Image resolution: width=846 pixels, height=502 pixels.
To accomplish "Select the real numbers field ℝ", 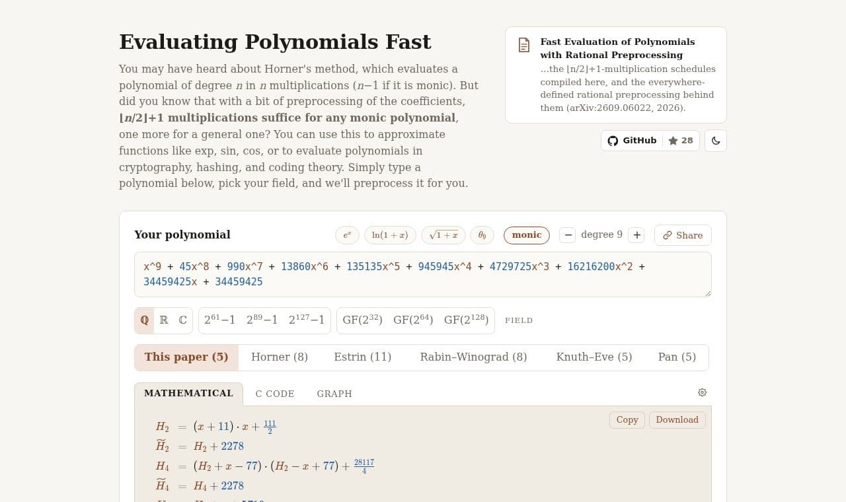I will click(x=164, y=320).
